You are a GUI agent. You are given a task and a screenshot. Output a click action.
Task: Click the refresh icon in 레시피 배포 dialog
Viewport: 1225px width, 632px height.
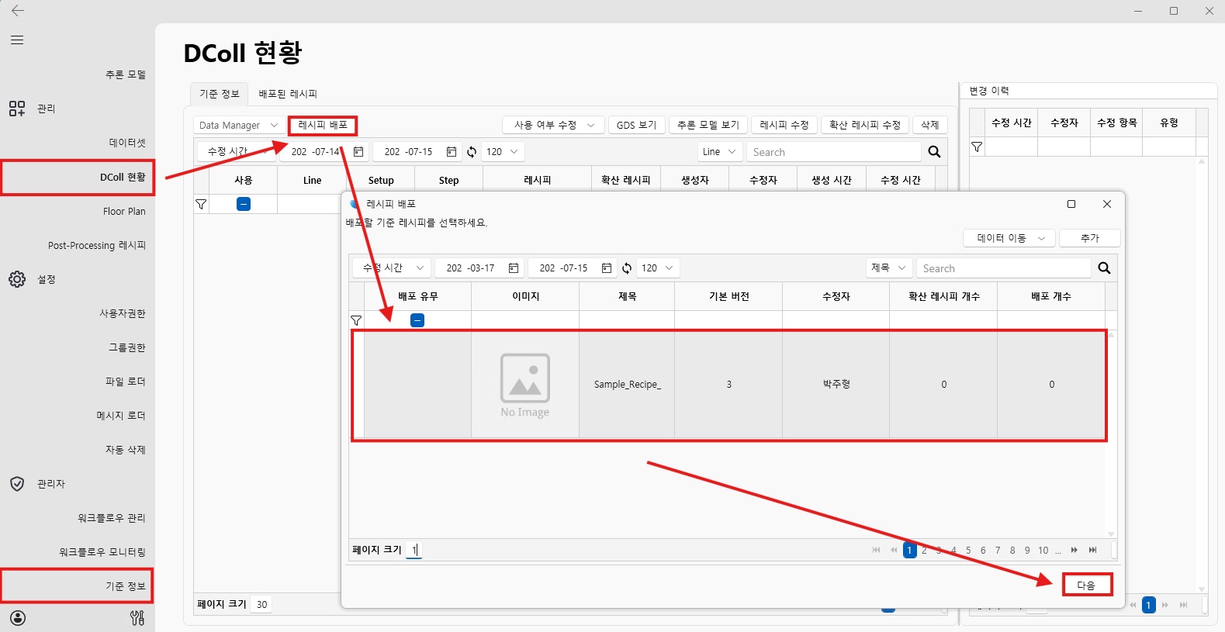coord(627,268)
